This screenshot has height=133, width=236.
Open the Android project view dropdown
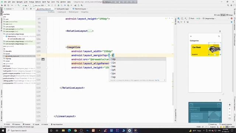coord(9,9)
